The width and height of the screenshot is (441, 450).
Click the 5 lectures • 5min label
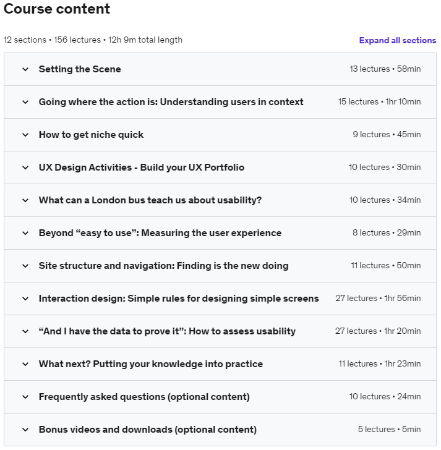coord(389,430)
